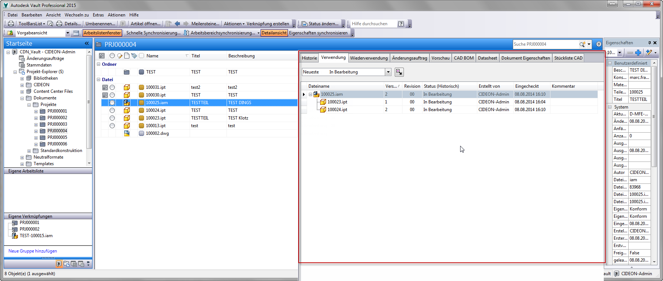Collapse the Projekte tree node

coord(29,105)
